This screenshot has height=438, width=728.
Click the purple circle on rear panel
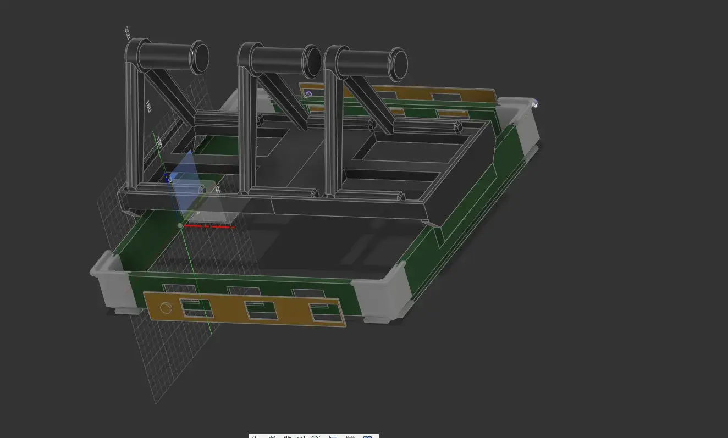[x=308, y=95]
